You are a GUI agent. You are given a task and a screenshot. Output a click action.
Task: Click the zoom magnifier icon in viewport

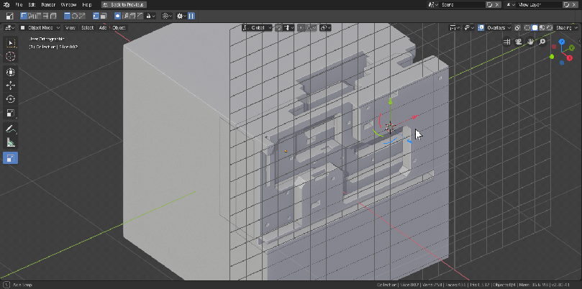pyautogui.click(x=542, y=42)
